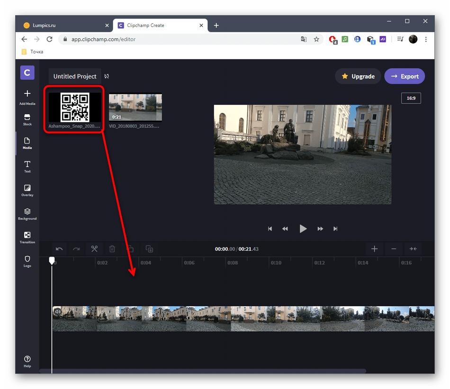Click the sync status icon beside project name
The image size is (450, 389).
pyautogui.click(x=107, y=76)
